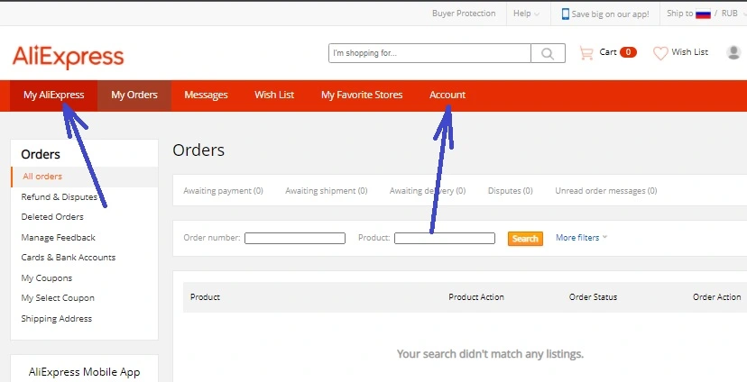The height and width of the screenshot is (382, 747).
Task: Click the cart item count badge
Action: [x=628, y=52]
